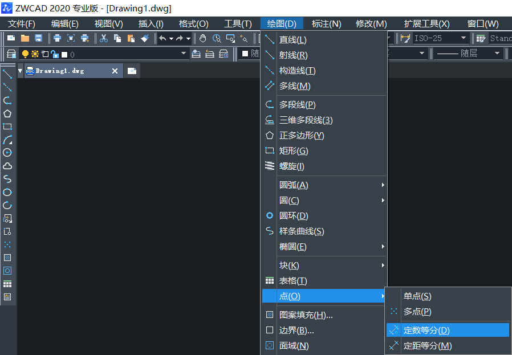This screenshot has width=512, height=355.
Task: Click the Match Properties paintbrush icon
Action: (145, 38)
